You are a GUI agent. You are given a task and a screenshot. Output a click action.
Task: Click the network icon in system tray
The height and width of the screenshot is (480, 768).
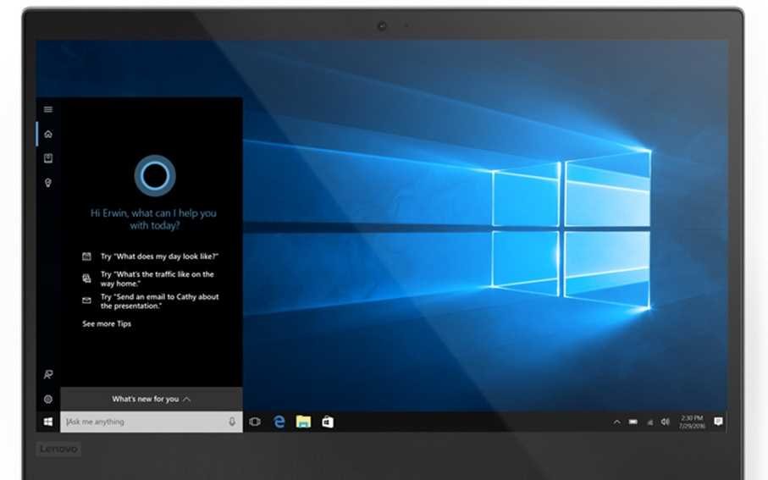coord(650,422)
